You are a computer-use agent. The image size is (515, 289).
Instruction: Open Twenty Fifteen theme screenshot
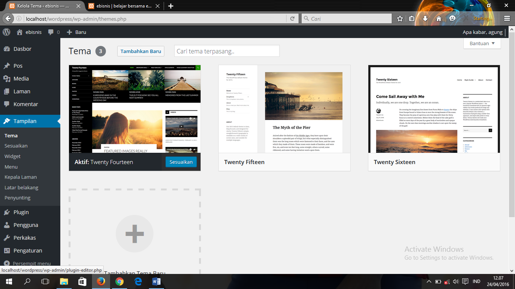(x=284, y=109)
